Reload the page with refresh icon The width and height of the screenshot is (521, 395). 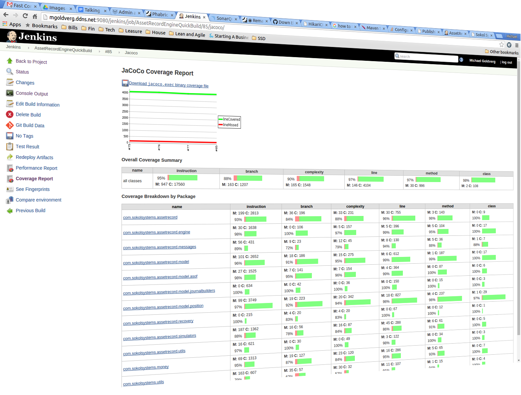(25, 15)
